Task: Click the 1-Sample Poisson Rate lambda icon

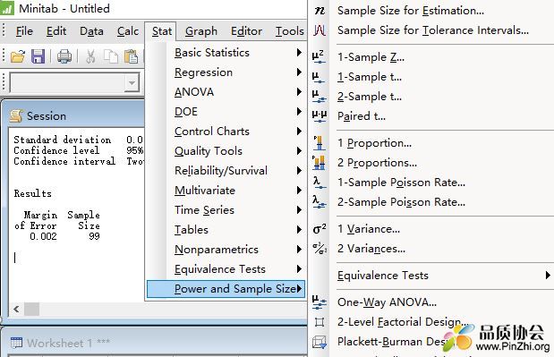Action: click(319, 183)
